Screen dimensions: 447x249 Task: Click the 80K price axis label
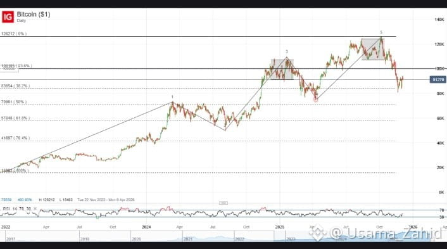click(441, 94)
